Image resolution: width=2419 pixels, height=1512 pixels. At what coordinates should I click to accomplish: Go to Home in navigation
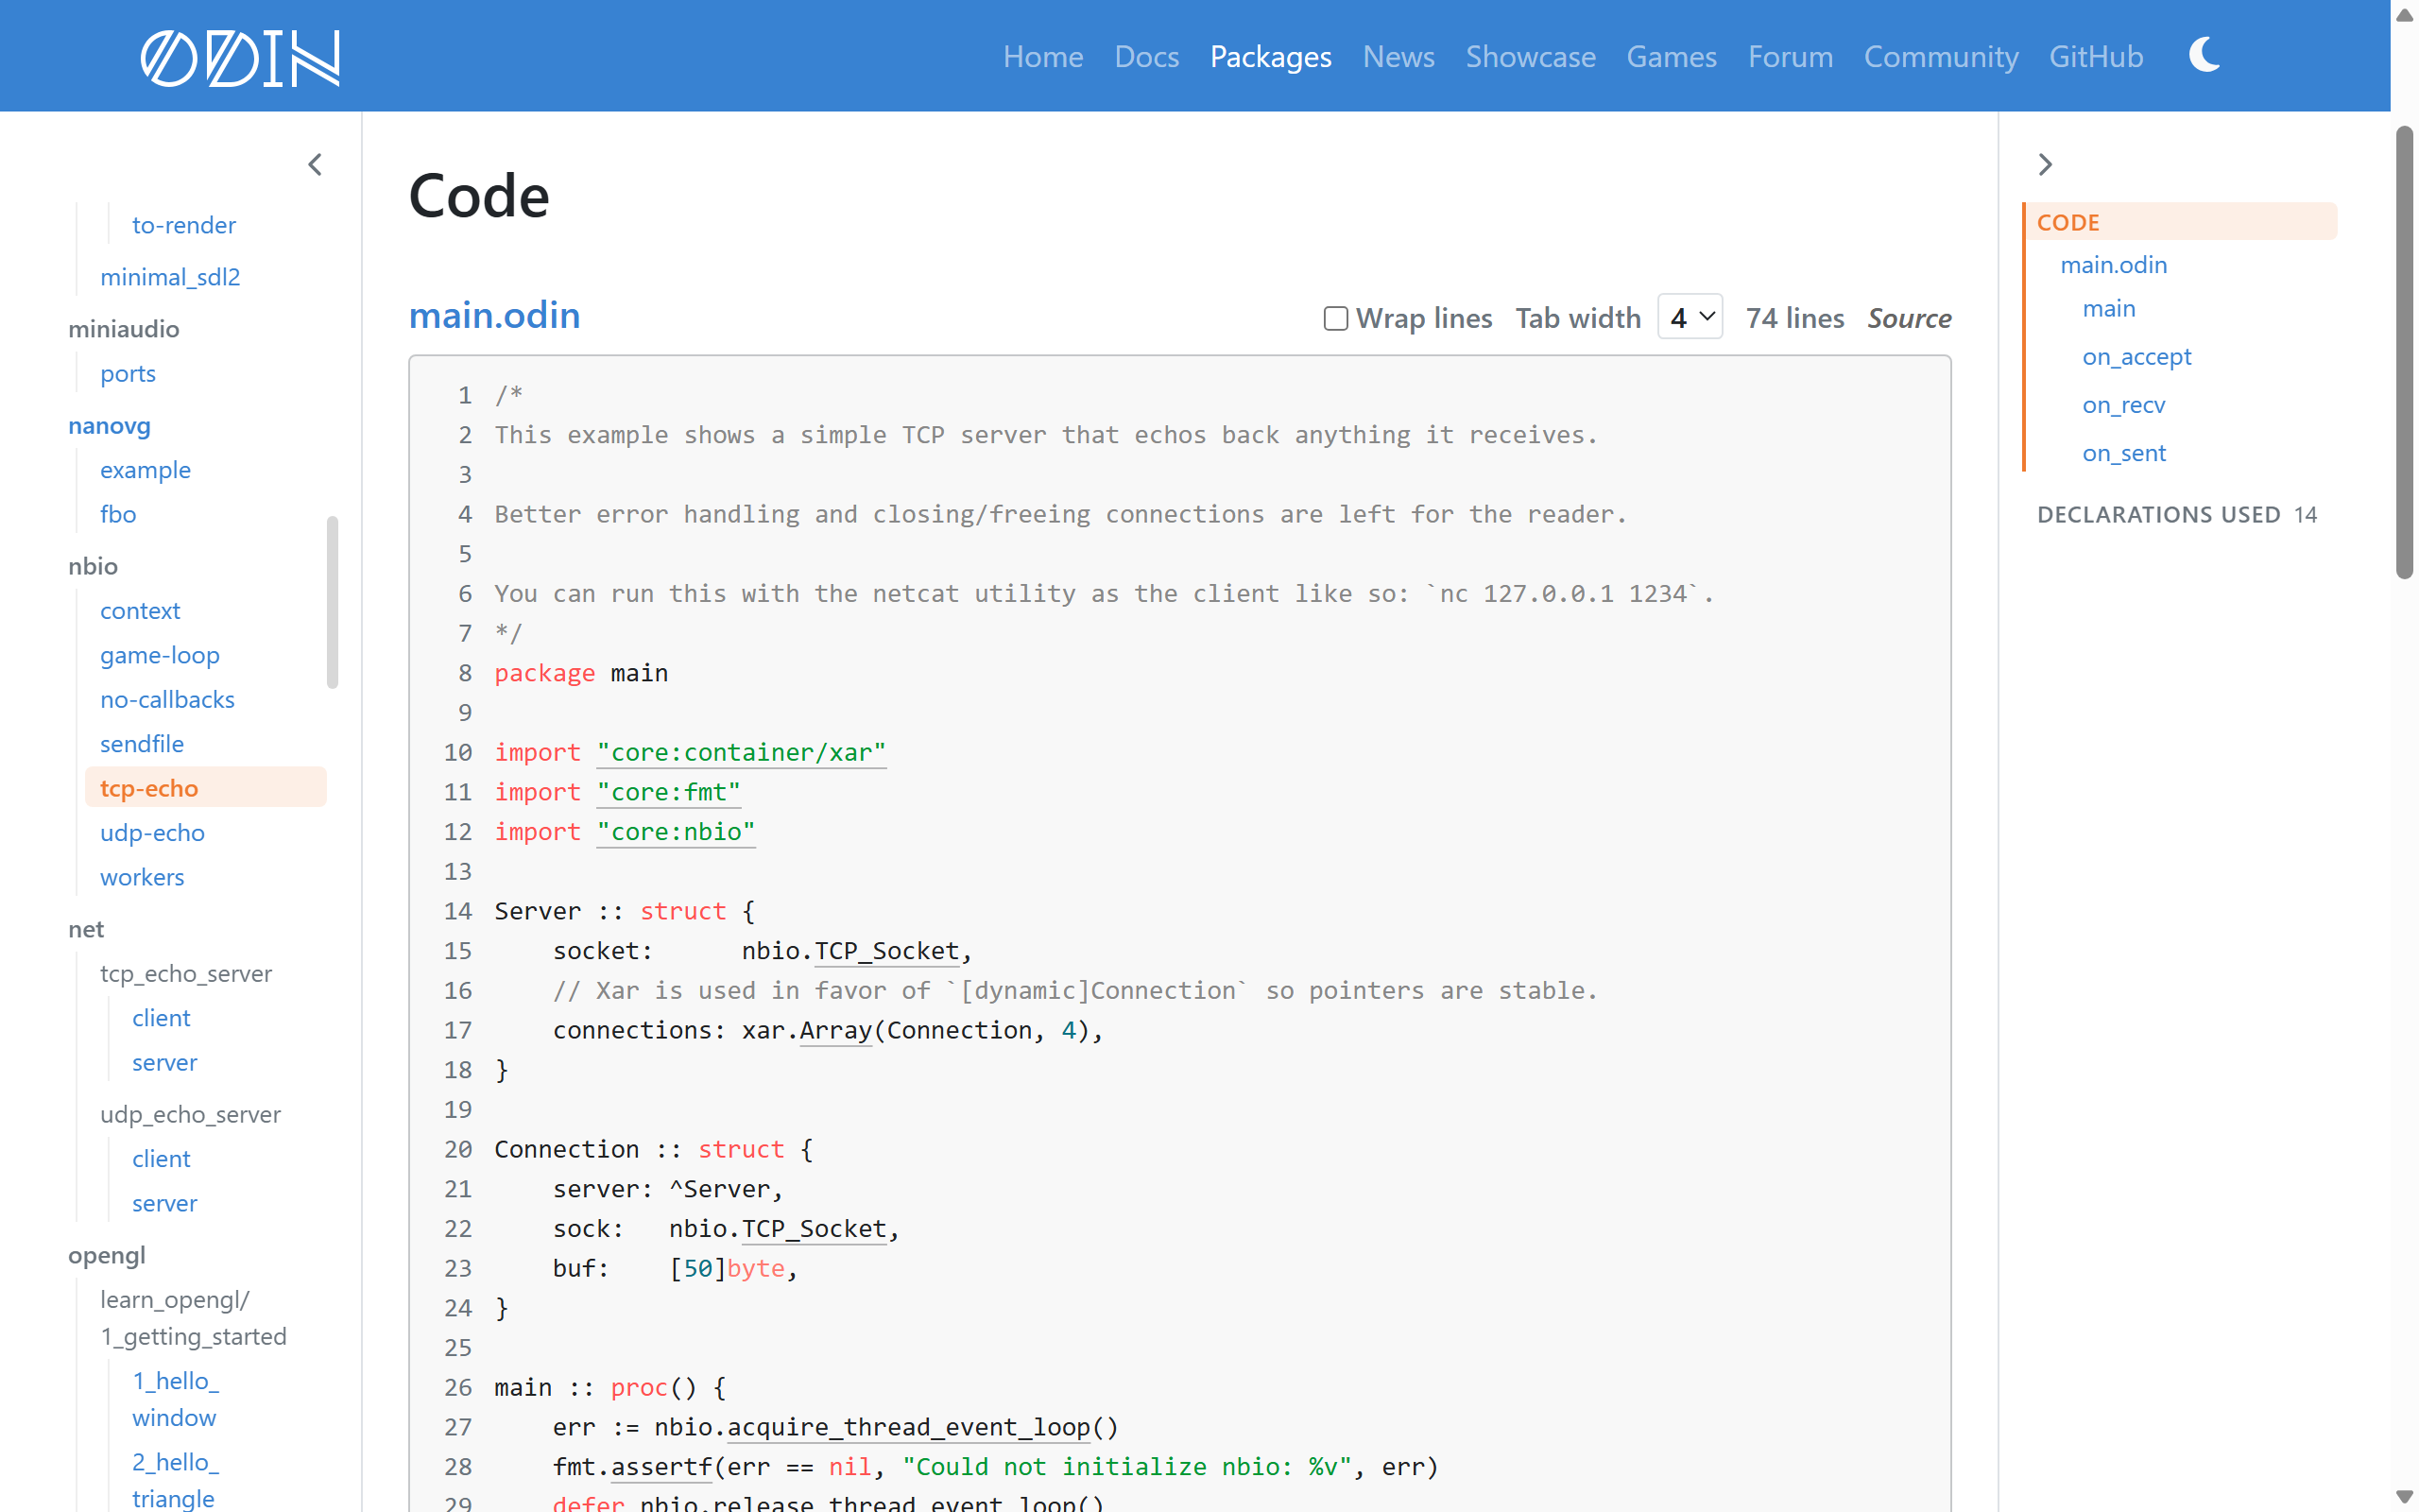click(x=1042, y=56)
